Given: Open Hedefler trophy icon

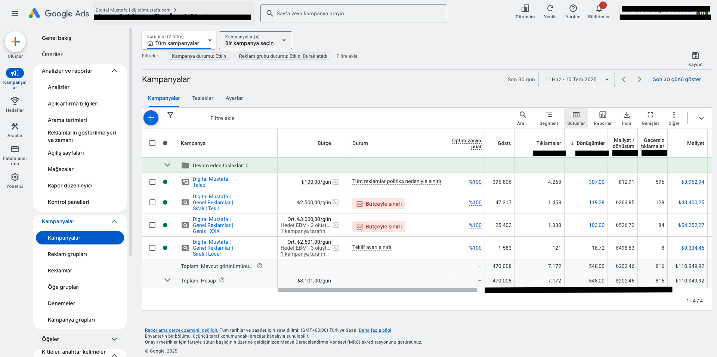Looking at the screenshot, I should pos(15,101).
